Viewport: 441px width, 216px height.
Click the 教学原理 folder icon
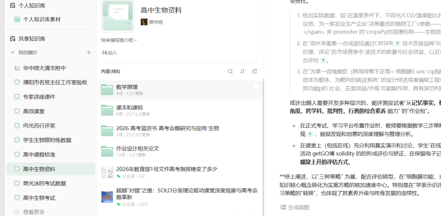tap(107, 89)
